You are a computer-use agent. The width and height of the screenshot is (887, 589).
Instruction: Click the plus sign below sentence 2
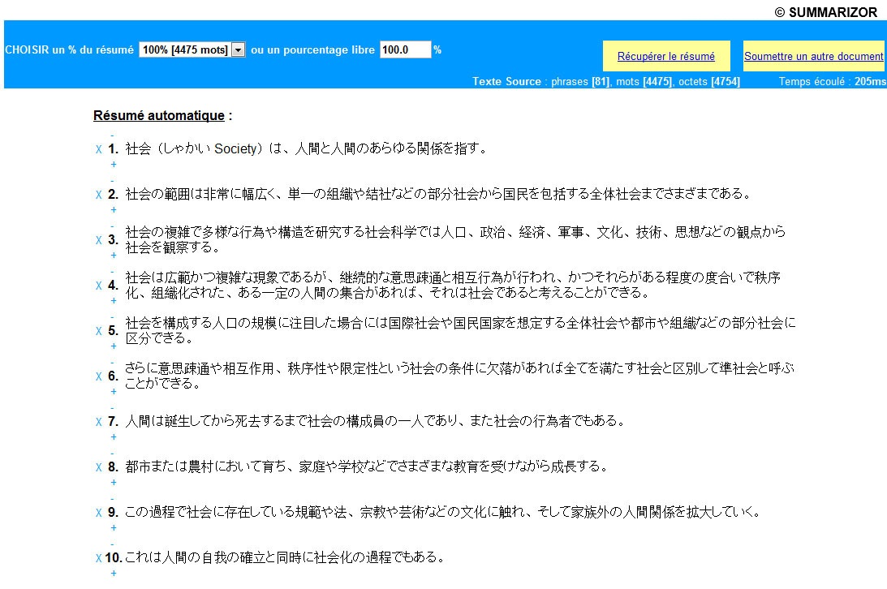tap(113, 209)
